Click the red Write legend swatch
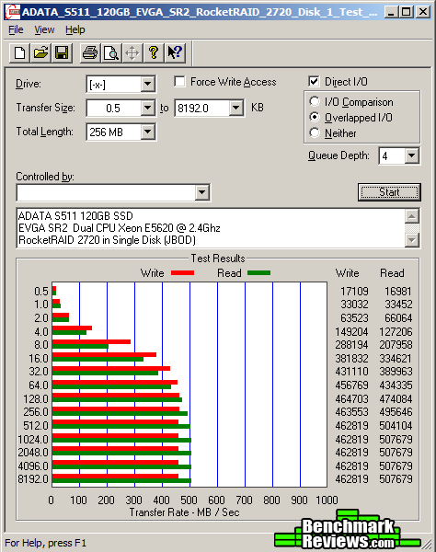This screenshot has width=436, height=552. (182, 273)
